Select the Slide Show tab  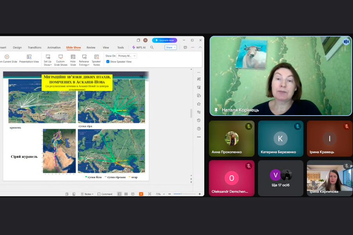click(x=73, y=47)
